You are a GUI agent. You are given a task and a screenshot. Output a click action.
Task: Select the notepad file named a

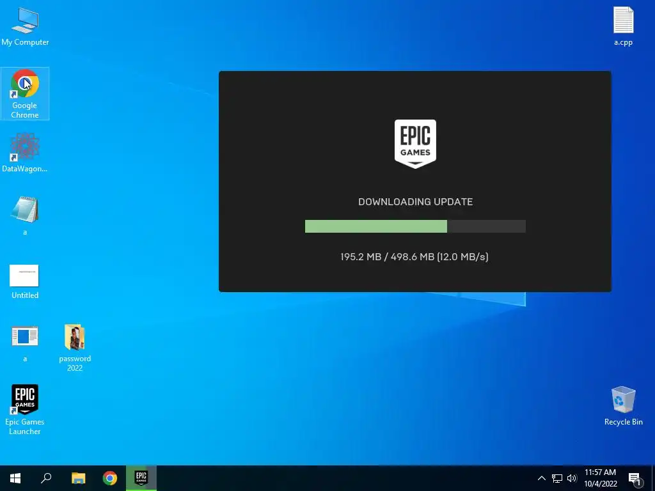tap(25, 215)
